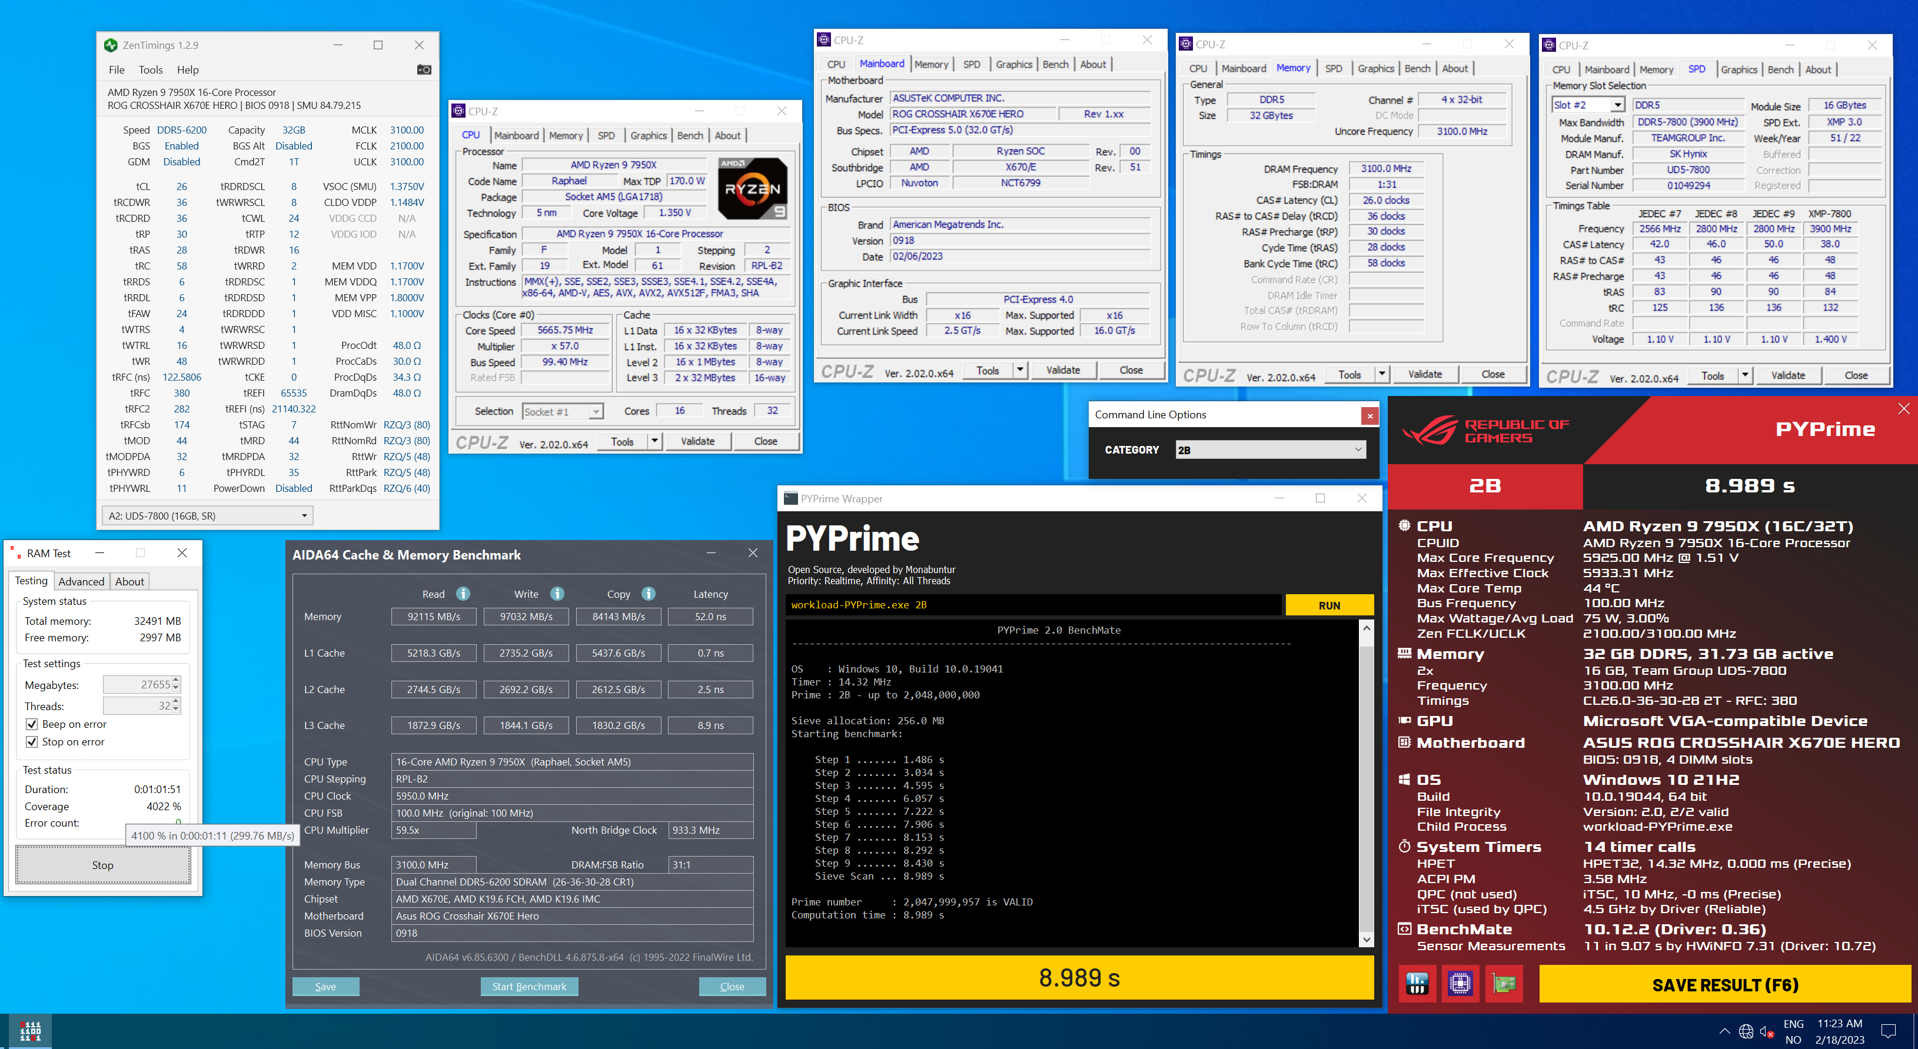Screen dimensions: 1918x1049
Task: Click Start Benchmark in AIDA64
Action: pyautogui.click(x=530, y=987)
